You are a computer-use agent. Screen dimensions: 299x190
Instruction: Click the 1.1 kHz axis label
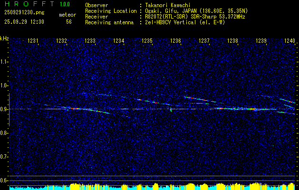point(3,62)
